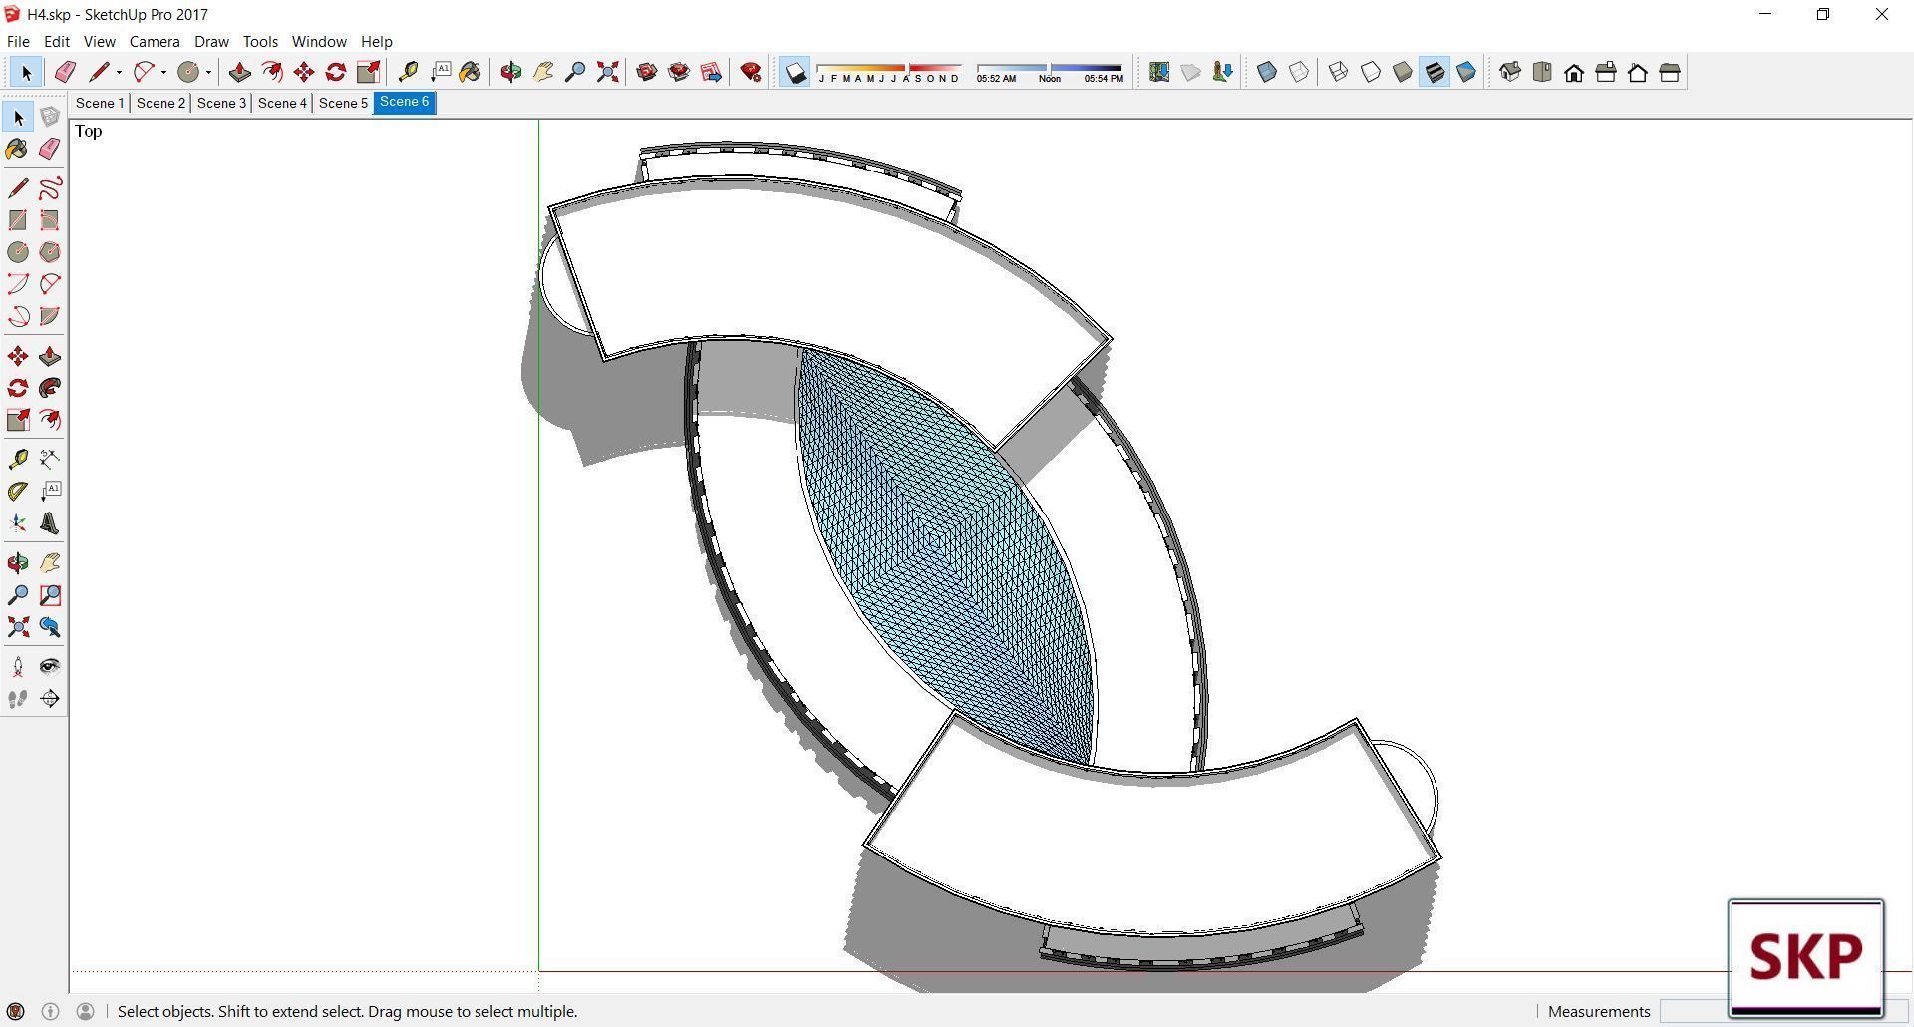The height and width of the screenshot is (1027, 1914).
Task: Switch to the Scene 1 tab
Action: [x=100, y=103]
